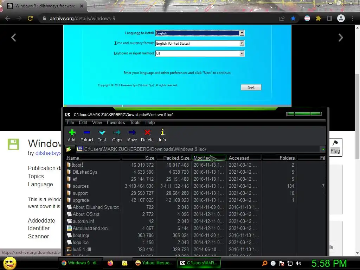Click the Chrome back arrow

click(8, 18)
